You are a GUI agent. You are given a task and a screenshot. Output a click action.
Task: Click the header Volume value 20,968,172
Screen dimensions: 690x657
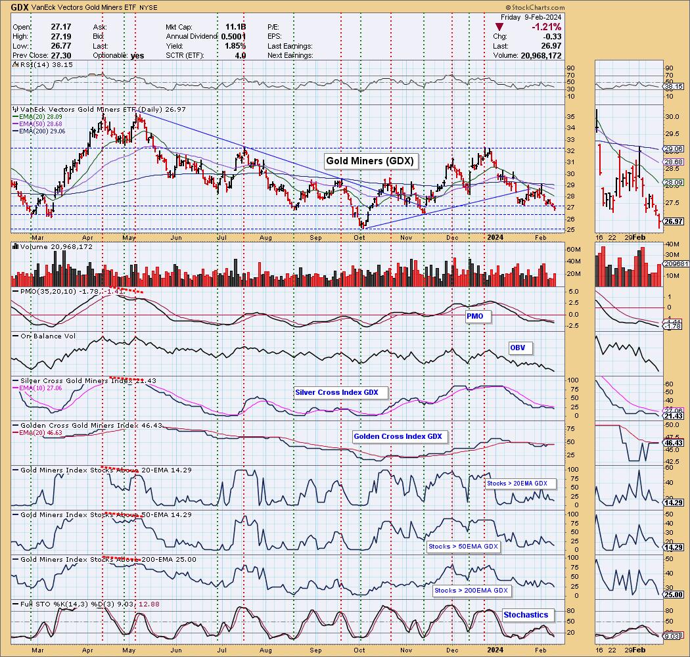[x=541, y=55]
